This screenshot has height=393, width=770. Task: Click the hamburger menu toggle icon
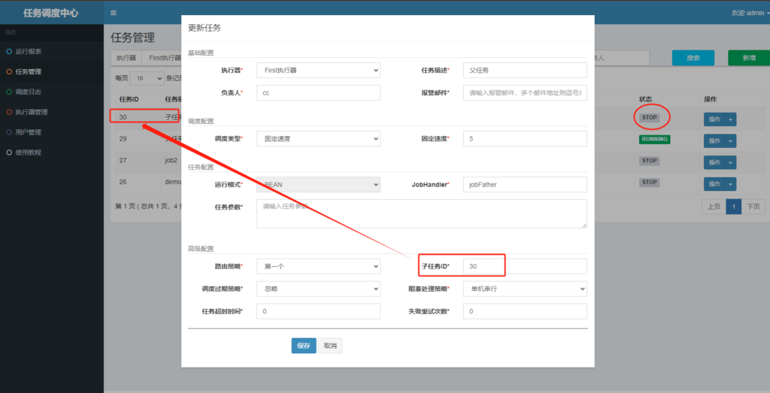pyautogui.click(x=114, y=13)
